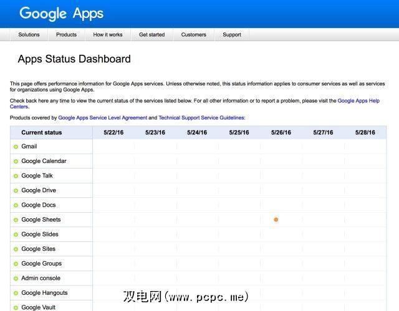Click the green status icon next to Google Drive

click(x=16, y=190)
